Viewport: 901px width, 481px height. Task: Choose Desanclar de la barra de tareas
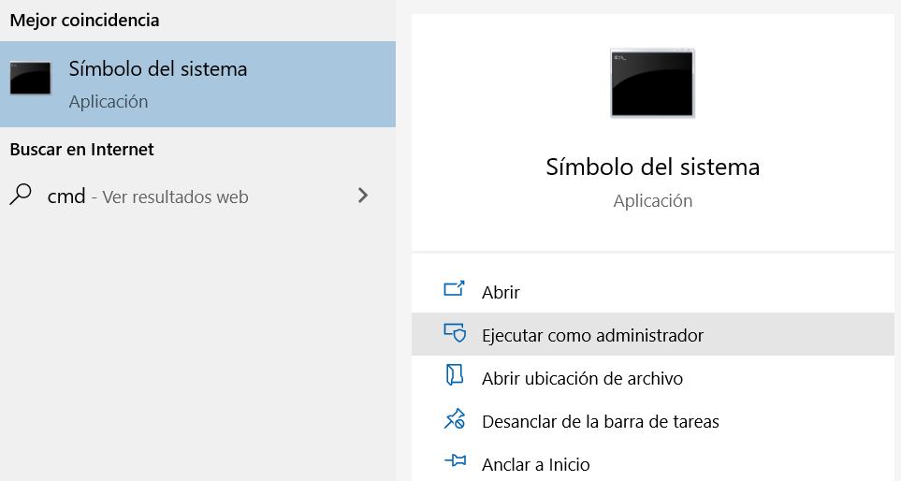600,422
